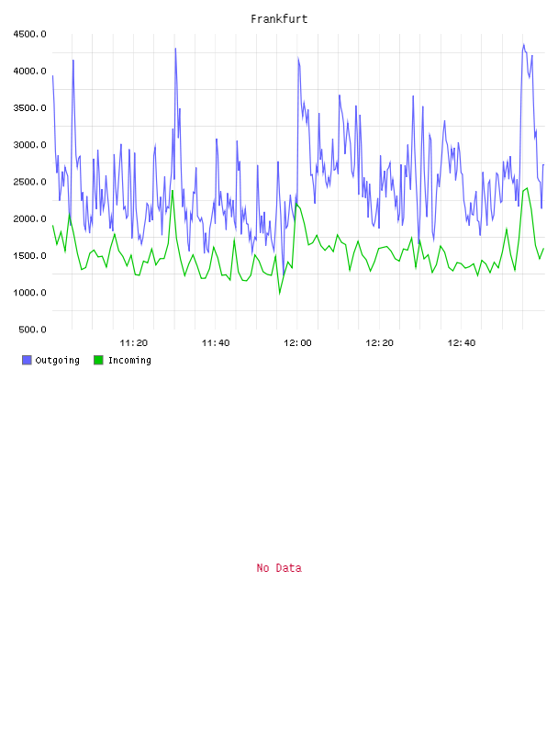558x749 pixels.
Task: Click the 12:40 time axis label
Action: (x=461, y=343)
